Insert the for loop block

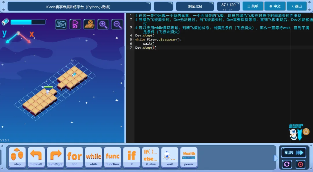(x=74, y=157)
